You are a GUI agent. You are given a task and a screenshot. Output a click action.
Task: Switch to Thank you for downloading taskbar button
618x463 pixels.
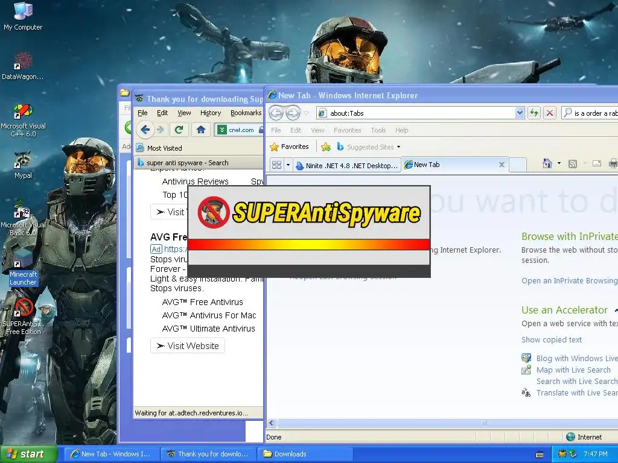(208, 454)
